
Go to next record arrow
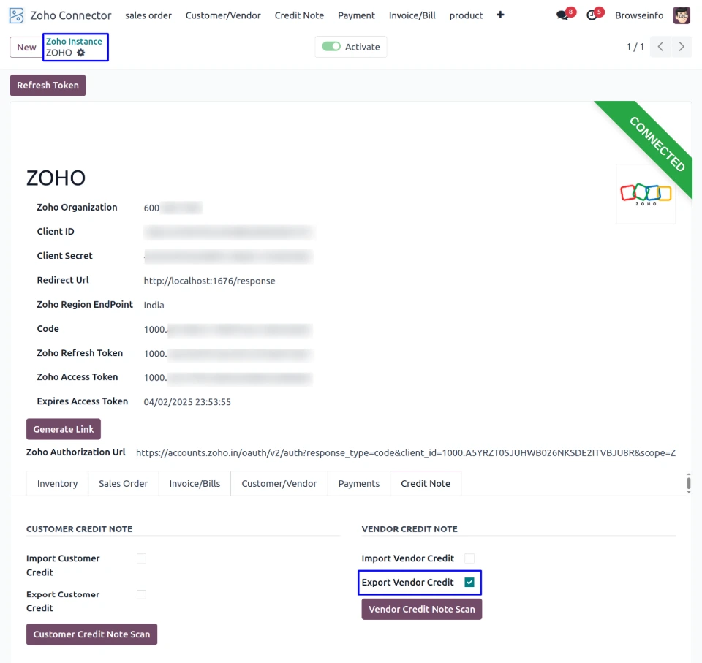tap(682, 47)
